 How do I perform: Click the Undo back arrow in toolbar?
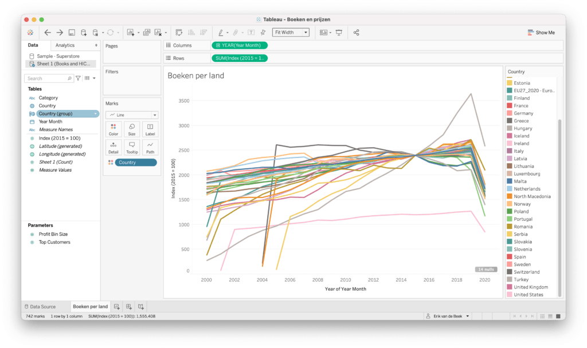pos(48,33)
